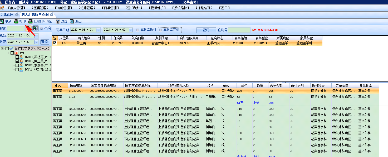
Task: Switch to the 医嘱管理 tab
Action: click(7, 15)
